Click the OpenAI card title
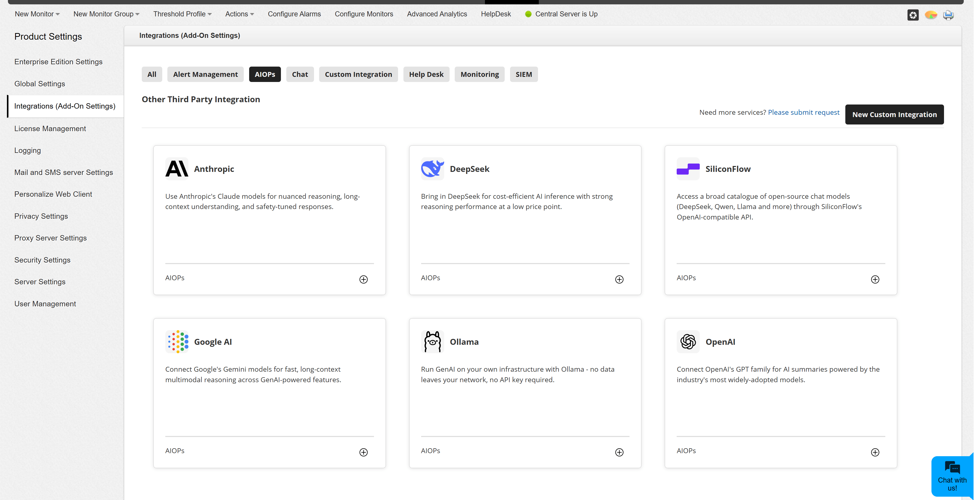The image size is (974, 500). pos(720,342)
